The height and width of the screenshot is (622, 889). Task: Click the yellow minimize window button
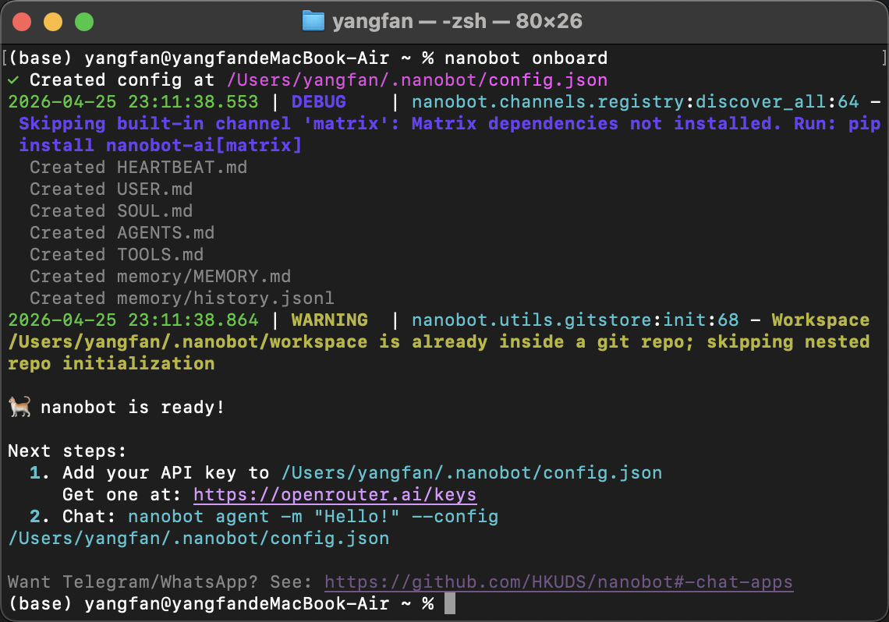coord(53,22)
